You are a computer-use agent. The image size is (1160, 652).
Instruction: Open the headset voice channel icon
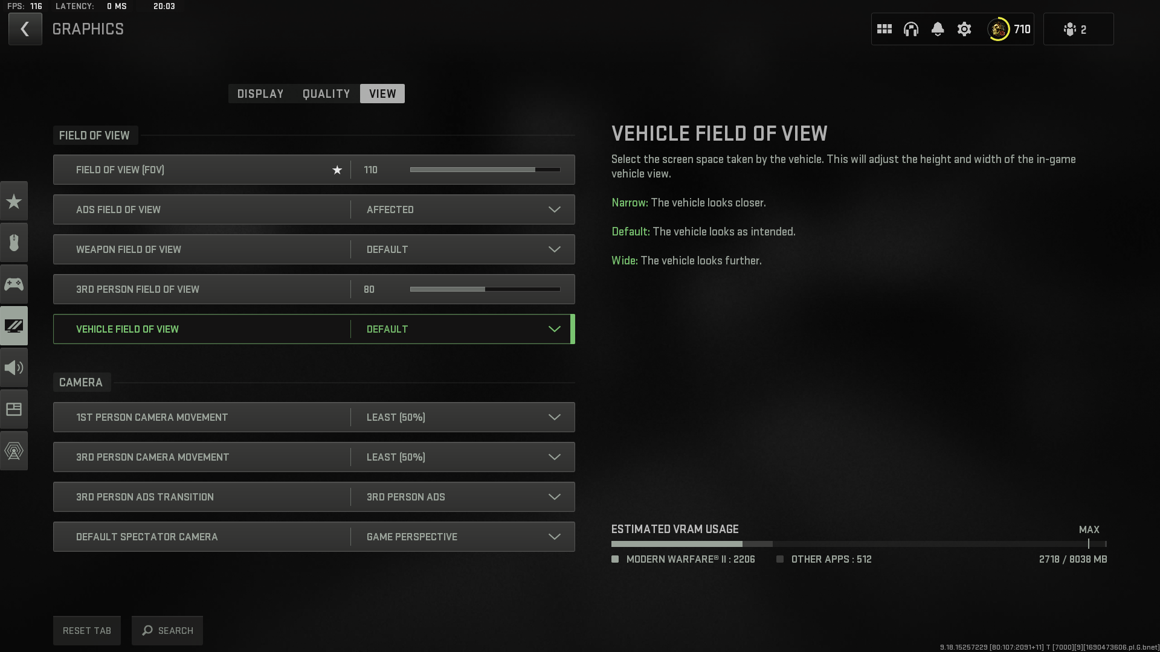(910, 29)
